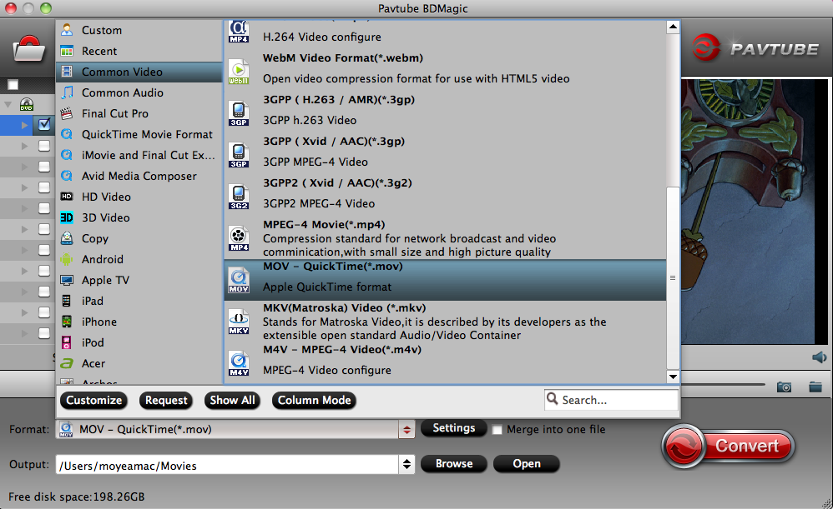Enable Merge into one file checkbox
Screen dimensions: 833x509
(x=497, y=430)
